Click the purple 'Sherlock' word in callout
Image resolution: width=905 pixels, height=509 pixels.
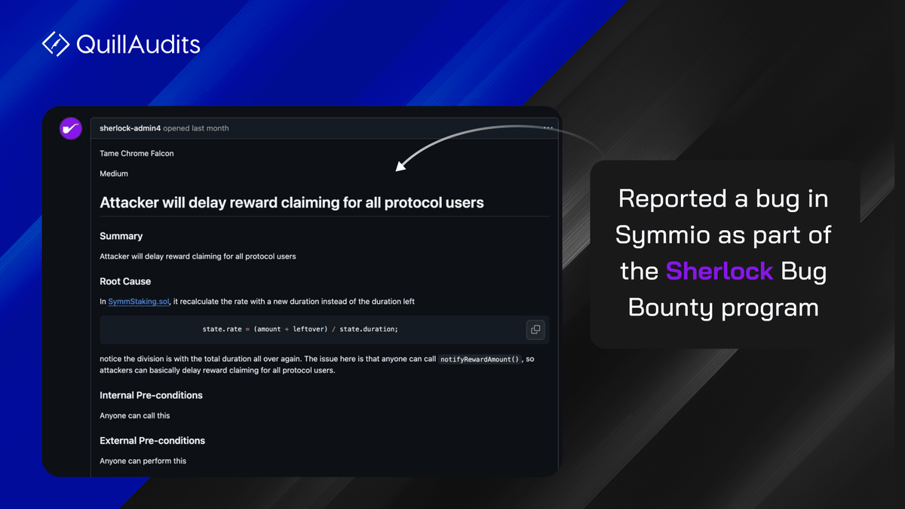tap(719, 271)
